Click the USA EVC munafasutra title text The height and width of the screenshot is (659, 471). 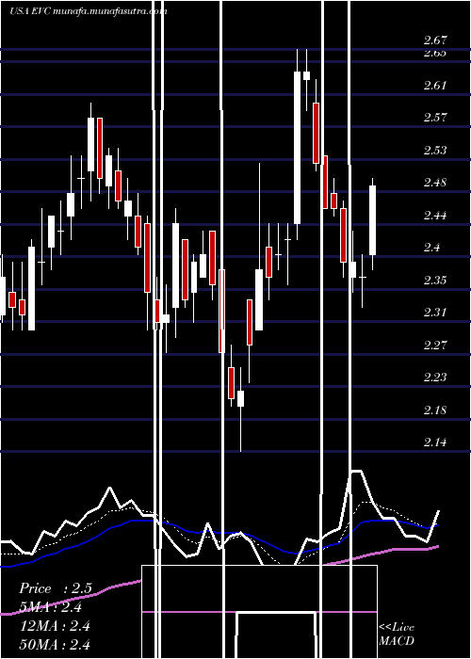click(x=89, y=11)
